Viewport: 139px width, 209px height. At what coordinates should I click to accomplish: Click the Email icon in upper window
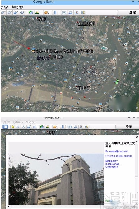pyautogui.click(x=64, y=12)
